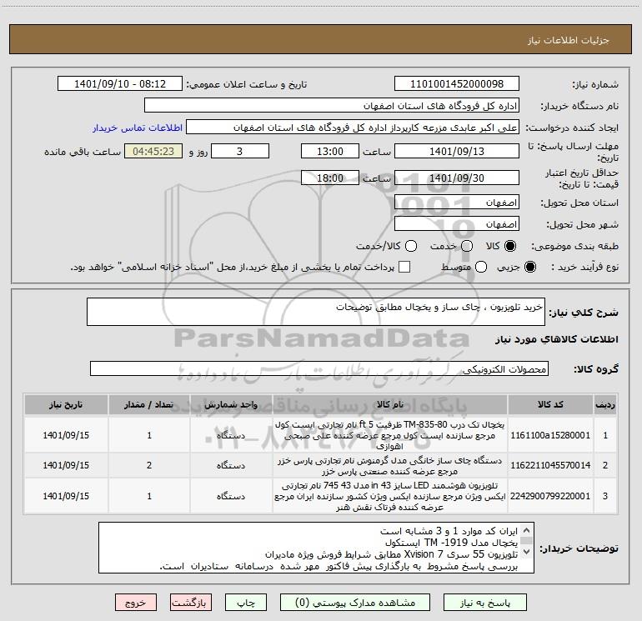Select the کالا/خدمت radio button

(411, 246)
